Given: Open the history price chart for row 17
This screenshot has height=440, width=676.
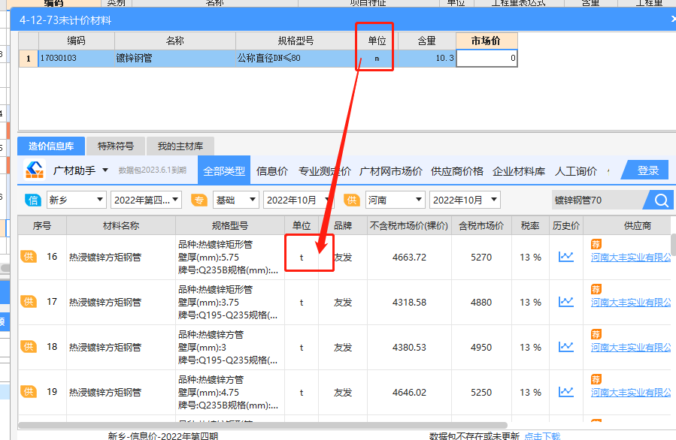Looking at the screenshot, I should (565, 302).
